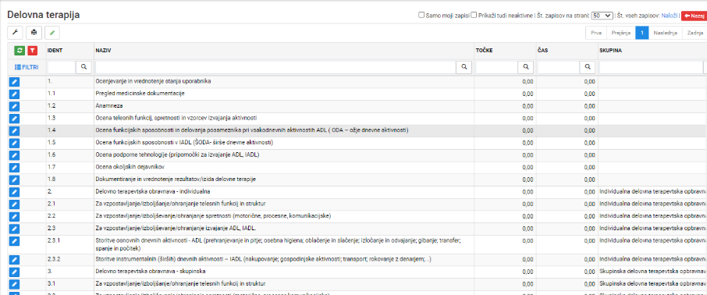Click the green refresh icon

pyautogui.click(x=20, y=51)
